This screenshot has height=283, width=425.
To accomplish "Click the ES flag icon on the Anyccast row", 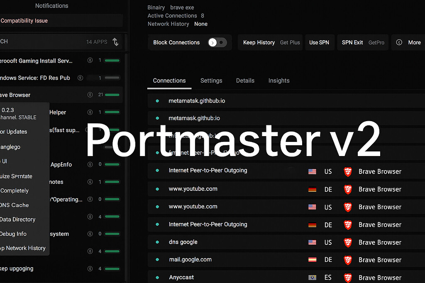I will point(312,277).
